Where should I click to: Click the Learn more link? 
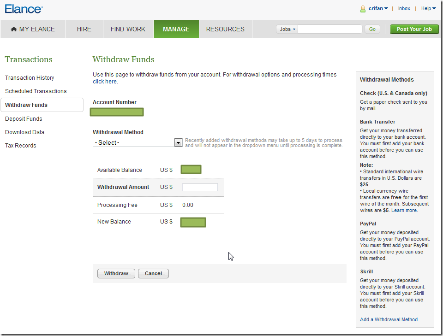pos(404,210)
